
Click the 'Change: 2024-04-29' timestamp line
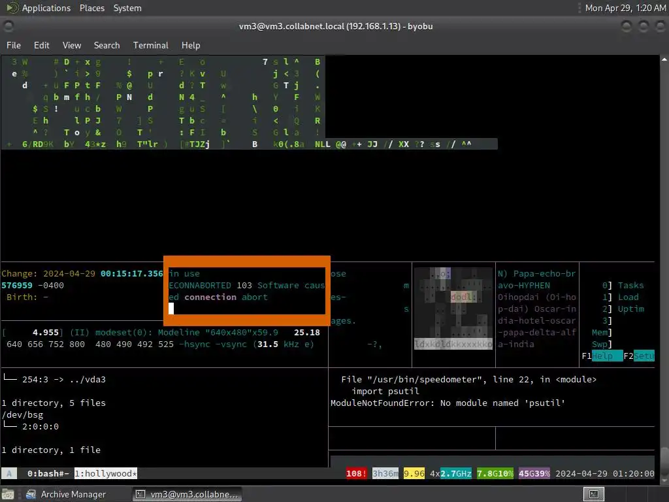coord(82,274)
